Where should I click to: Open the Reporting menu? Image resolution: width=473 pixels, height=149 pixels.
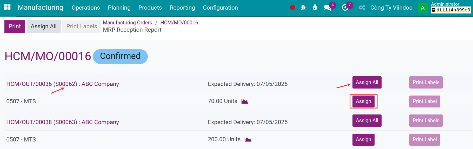[x=182, y=8]
